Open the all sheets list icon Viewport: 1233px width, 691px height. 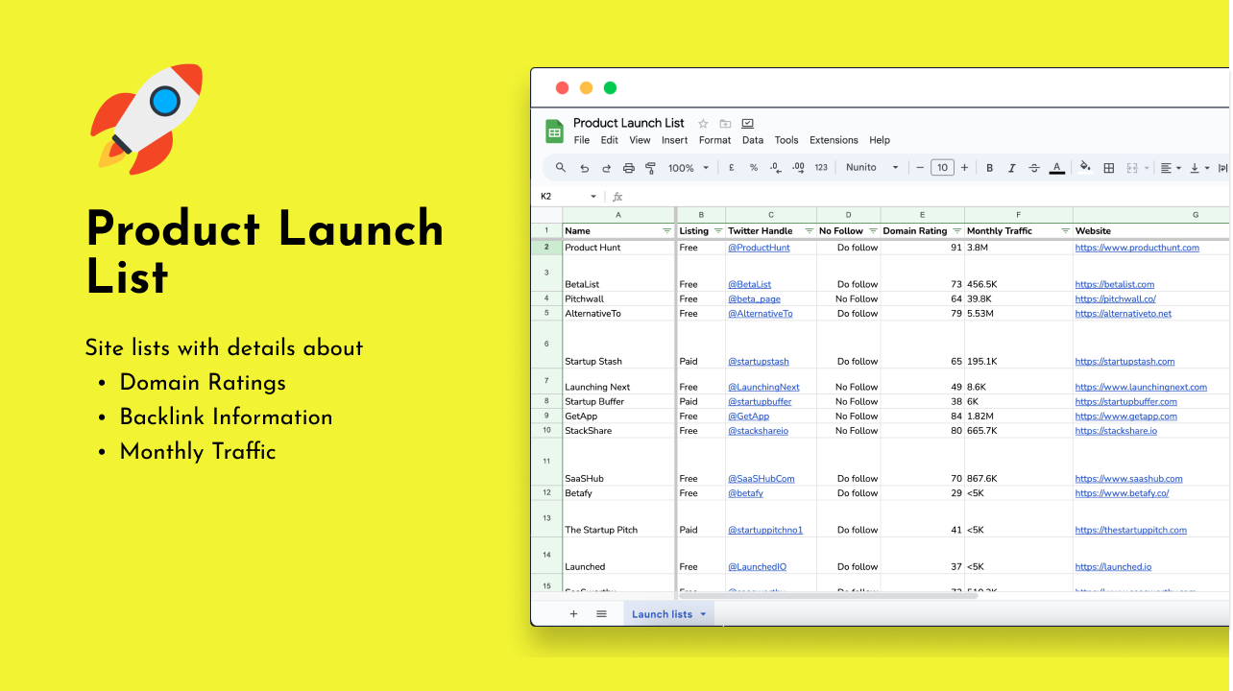601,614
